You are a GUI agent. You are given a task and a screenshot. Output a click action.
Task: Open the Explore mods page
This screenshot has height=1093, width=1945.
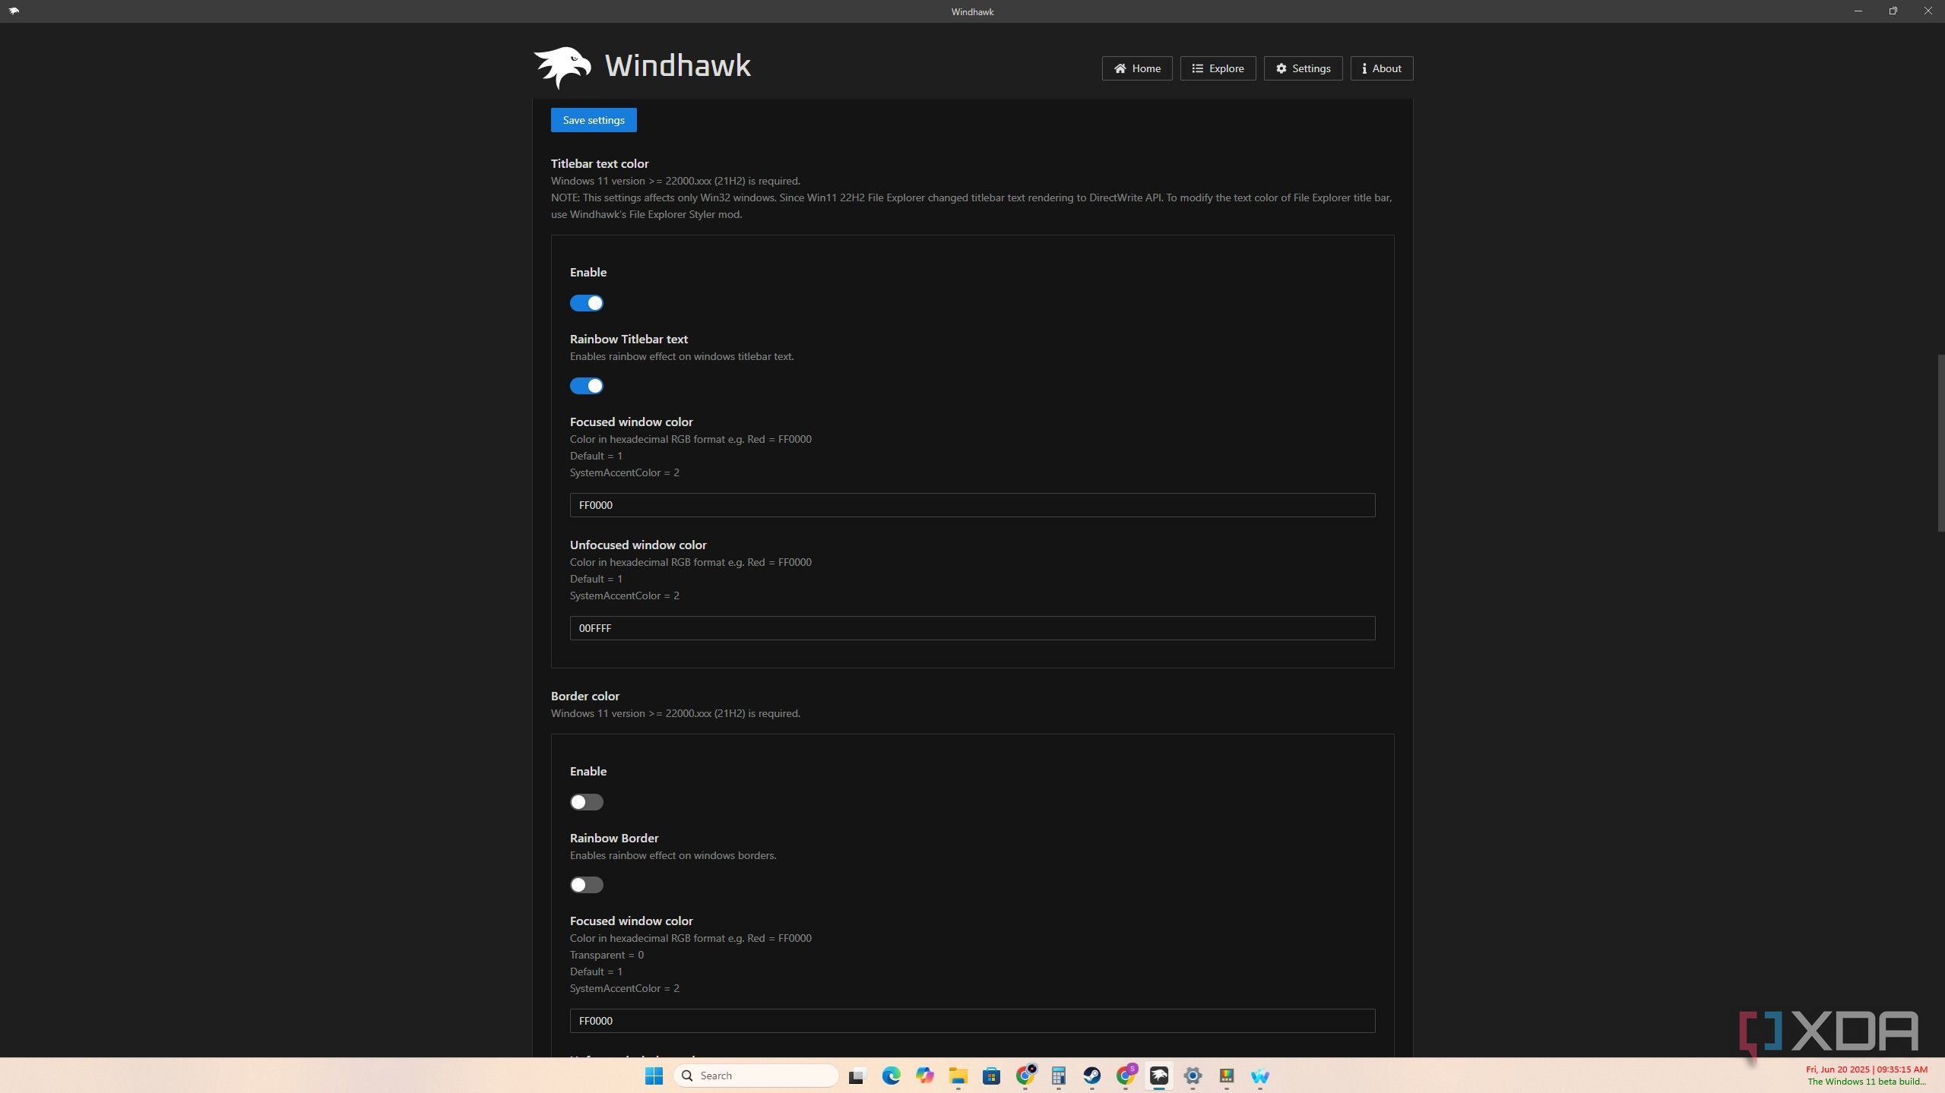coord(1218,68)
